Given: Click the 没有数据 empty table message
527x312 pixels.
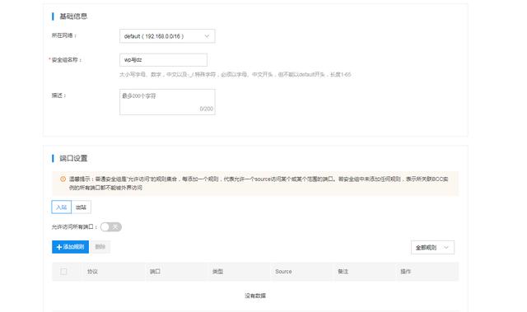Looking at the screenshot, I should (x=255, y=296).
